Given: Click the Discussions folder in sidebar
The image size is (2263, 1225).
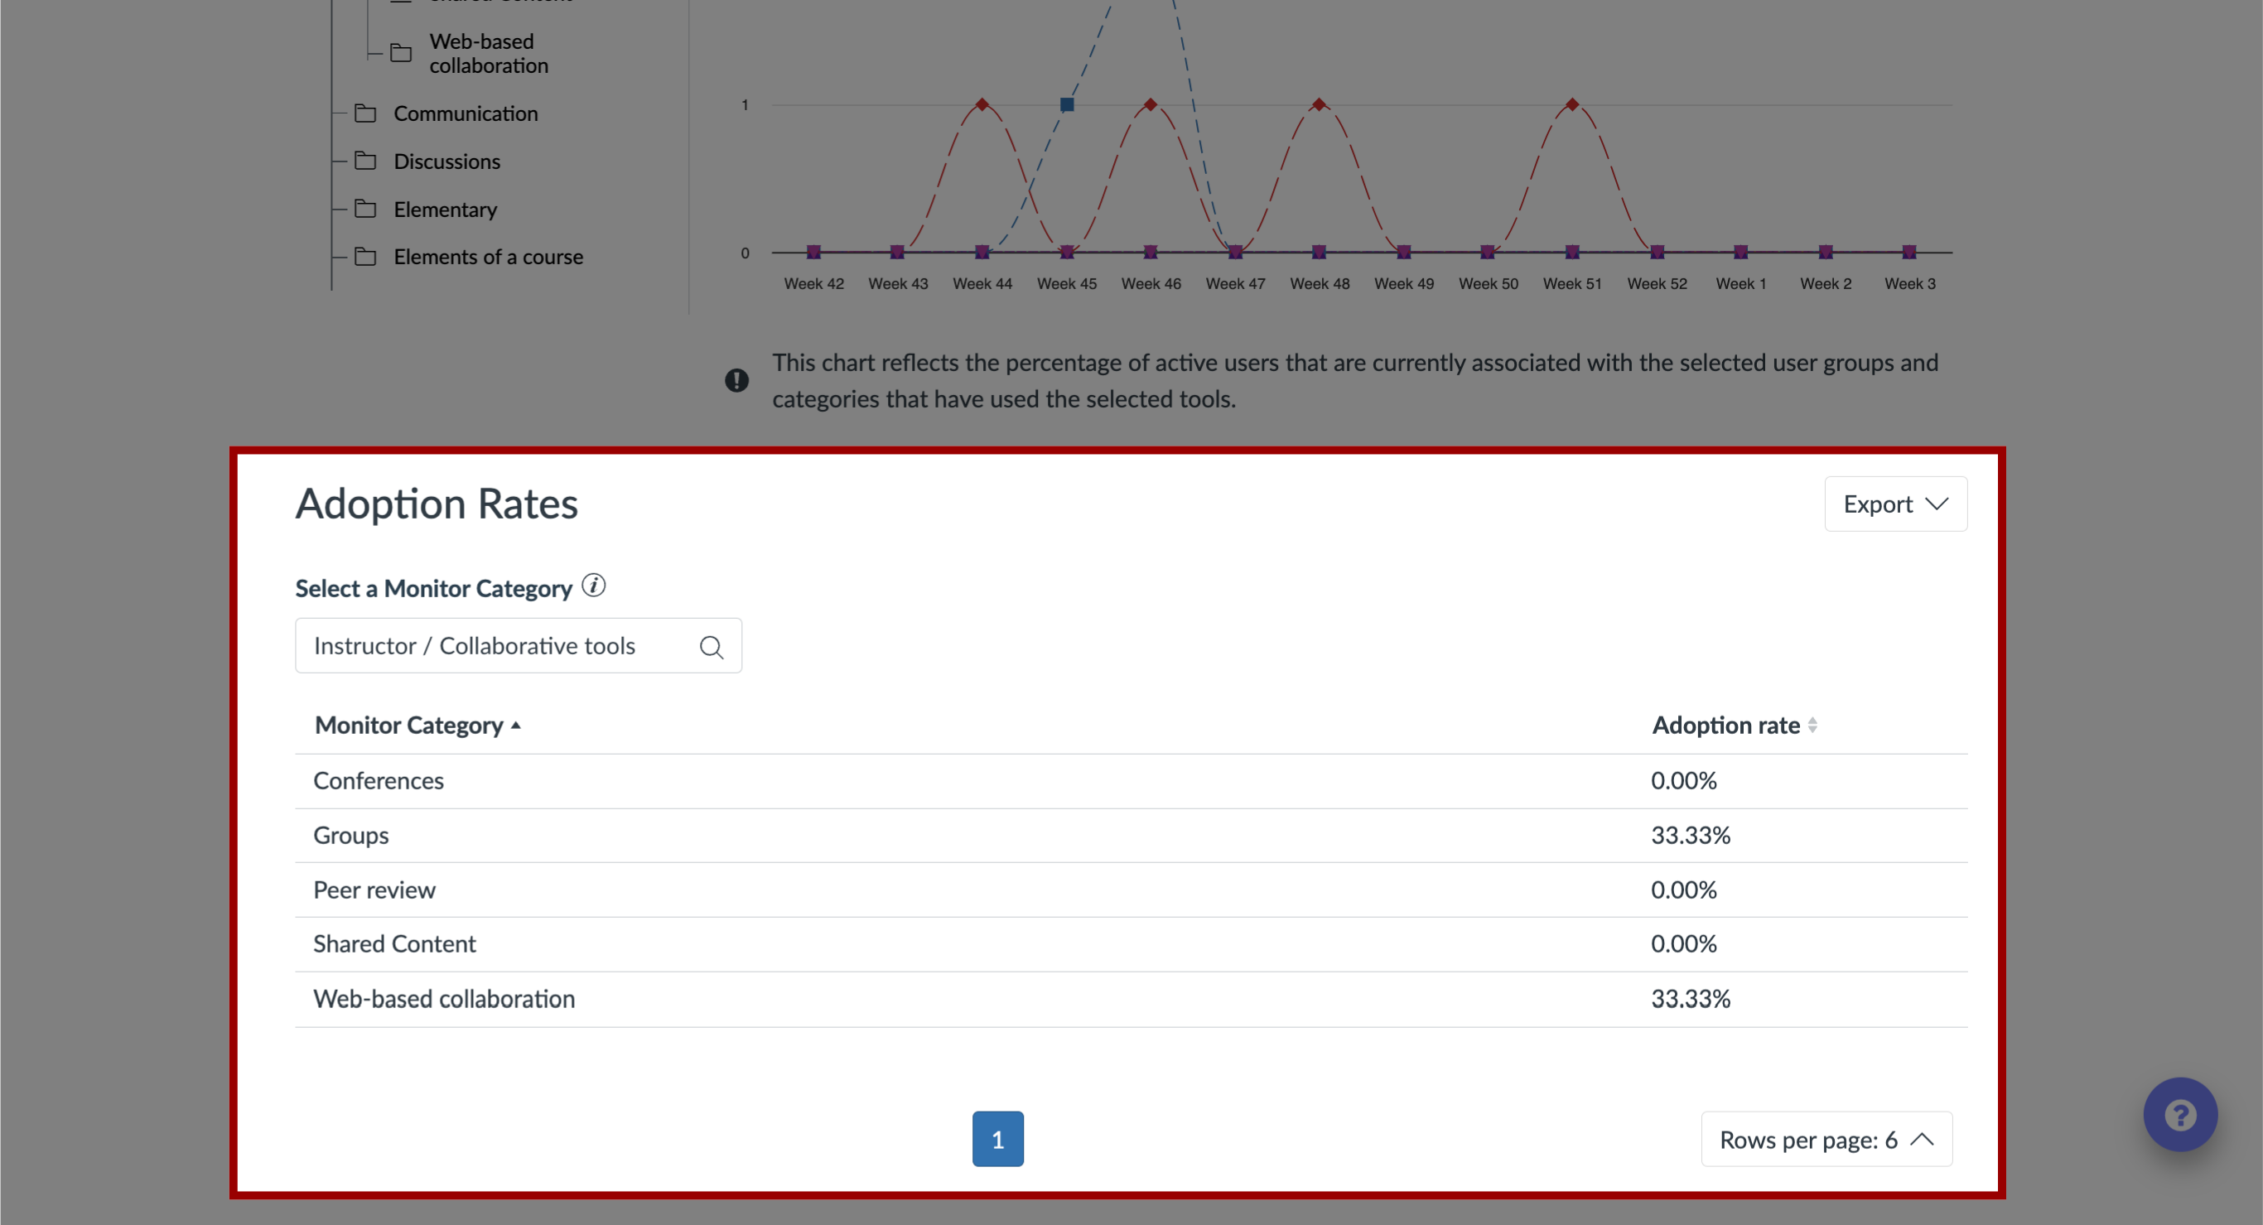Looking at the screenshot, I should tap(445, 160).
